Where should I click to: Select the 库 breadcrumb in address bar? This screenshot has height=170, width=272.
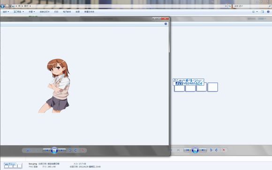click(19, 6)
